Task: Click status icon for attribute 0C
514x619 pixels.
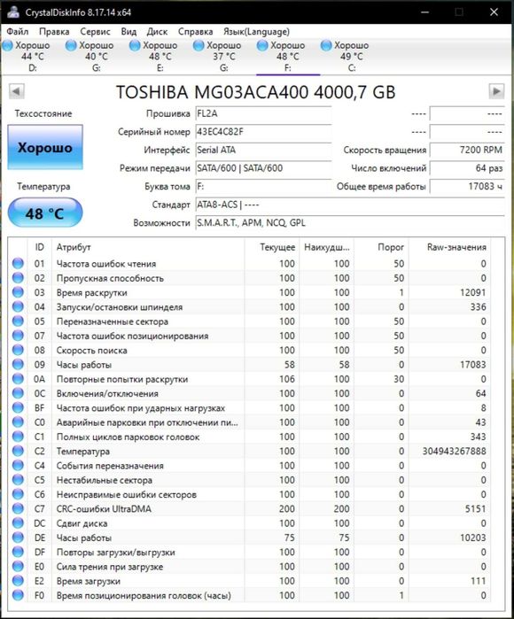Action: (x=18, y=393)
